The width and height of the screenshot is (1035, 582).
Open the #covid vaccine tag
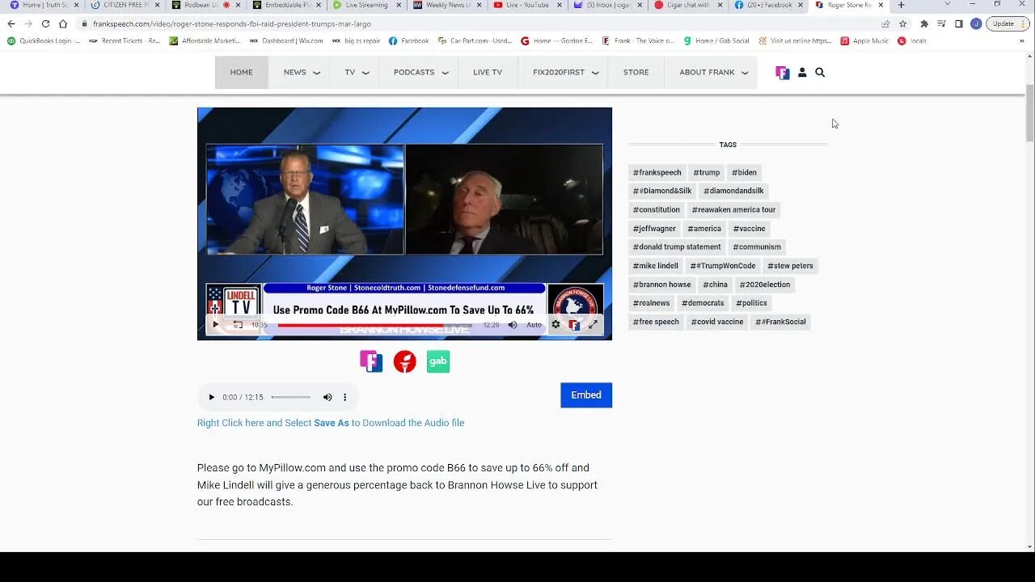717,322
